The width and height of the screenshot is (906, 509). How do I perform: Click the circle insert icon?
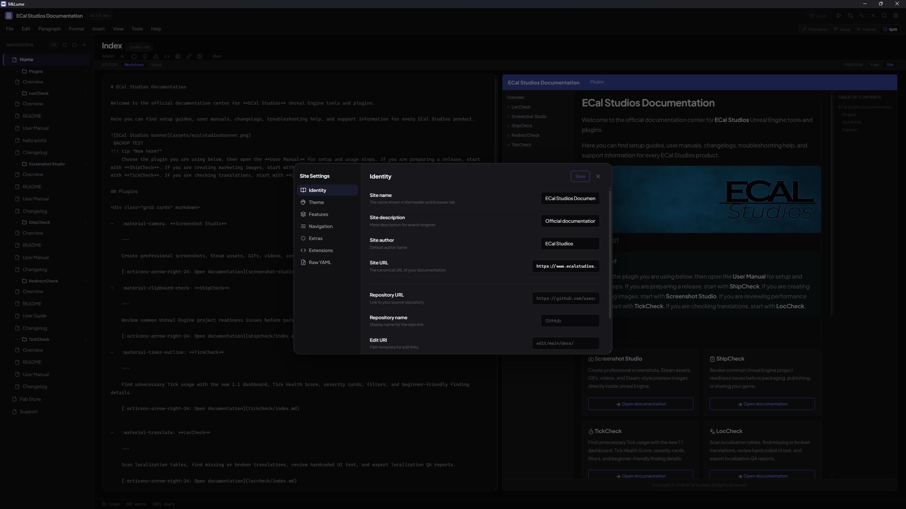tap(134, 56)
